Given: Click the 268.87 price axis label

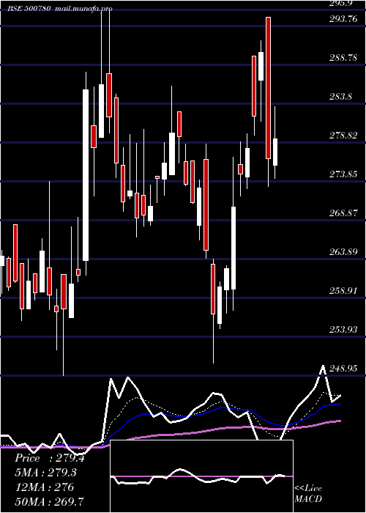Looking at the screenshot, I should tap(343, 213).
